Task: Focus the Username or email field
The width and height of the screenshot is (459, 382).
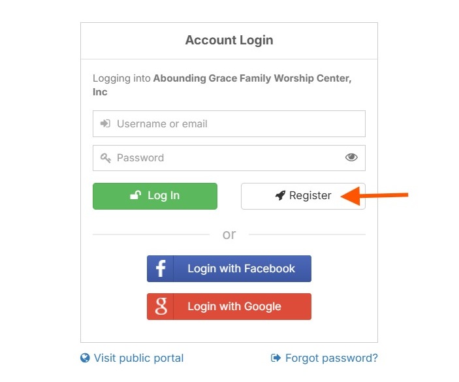Action: [229, 123]
